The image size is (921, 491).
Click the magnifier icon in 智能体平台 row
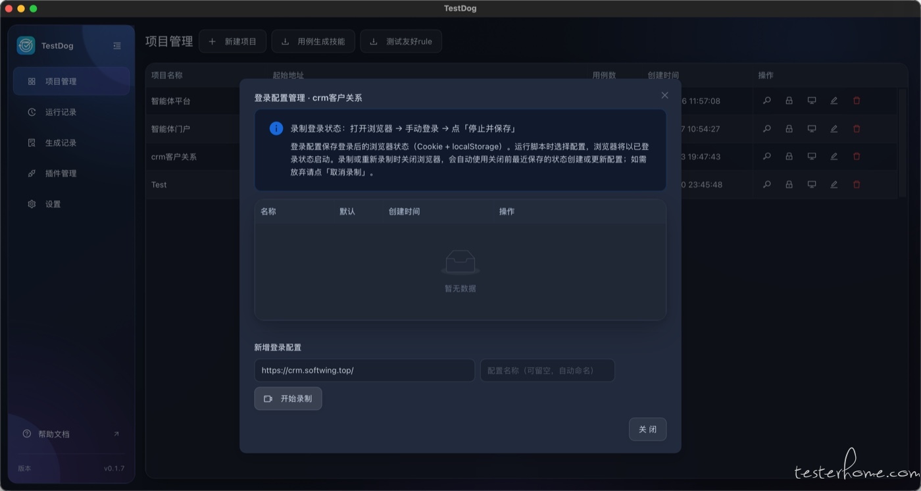tap(766, 101)
